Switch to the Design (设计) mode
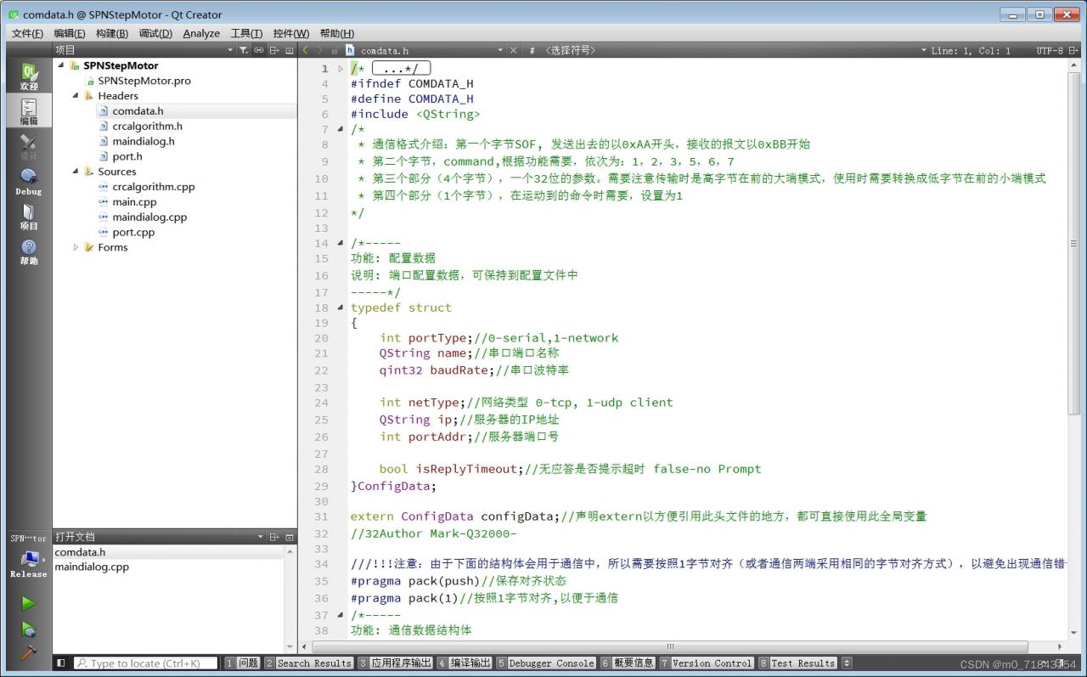The width and height of the screenshot is (1087, 677). pos(29,147)
